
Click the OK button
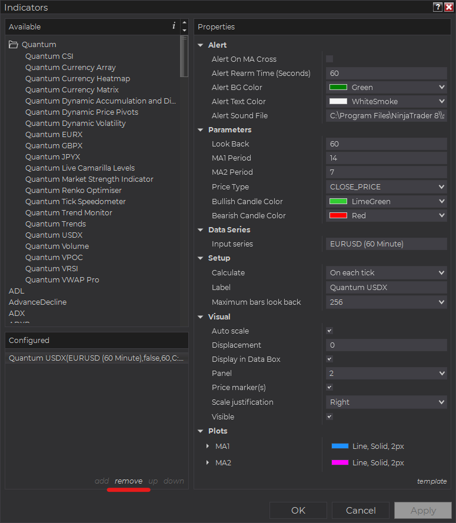coord(298,510)
